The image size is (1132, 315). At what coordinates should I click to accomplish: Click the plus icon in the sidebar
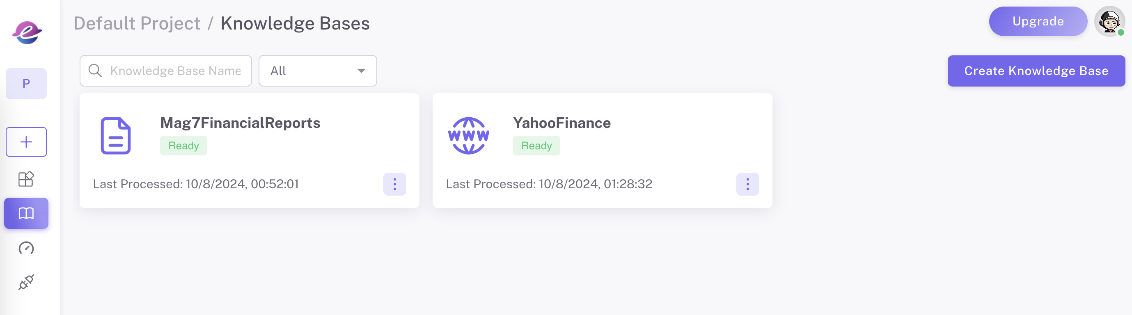(x=26, y=142)
